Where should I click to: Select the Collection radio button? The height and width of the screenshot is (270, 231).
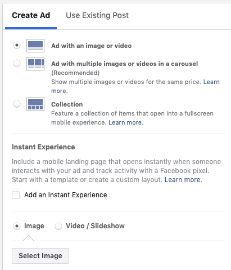tap(17, 104)
